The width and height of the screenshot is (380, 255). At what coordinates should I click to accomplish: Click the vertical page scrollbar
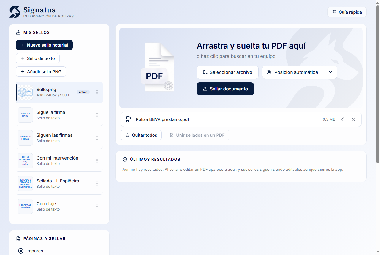pyautogui.click(x=378, y=84)
